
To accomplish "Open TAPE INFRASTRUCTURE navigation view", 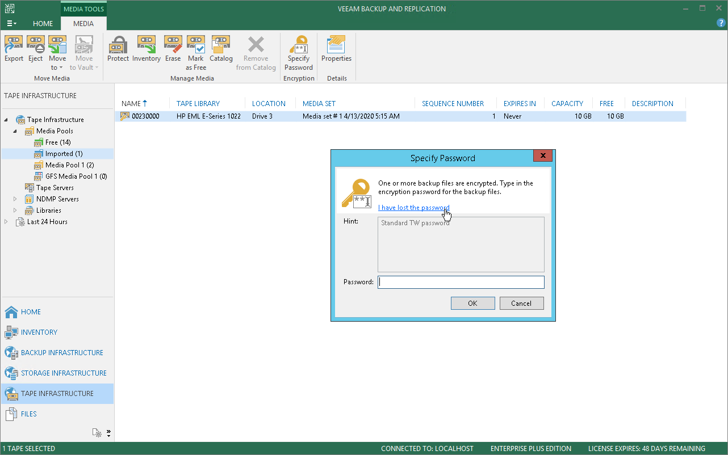I will click(x=57, y=394).
